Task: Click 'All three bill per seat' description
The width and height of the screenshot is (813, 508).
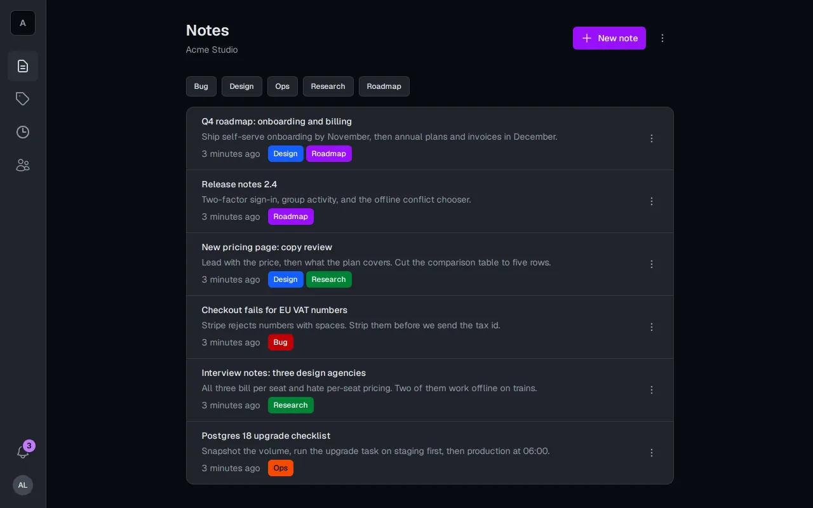Action: (370, 388)
